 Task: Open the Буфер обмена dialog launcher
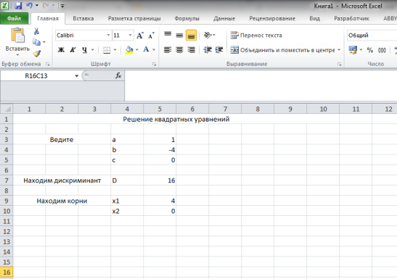point(47,64)
